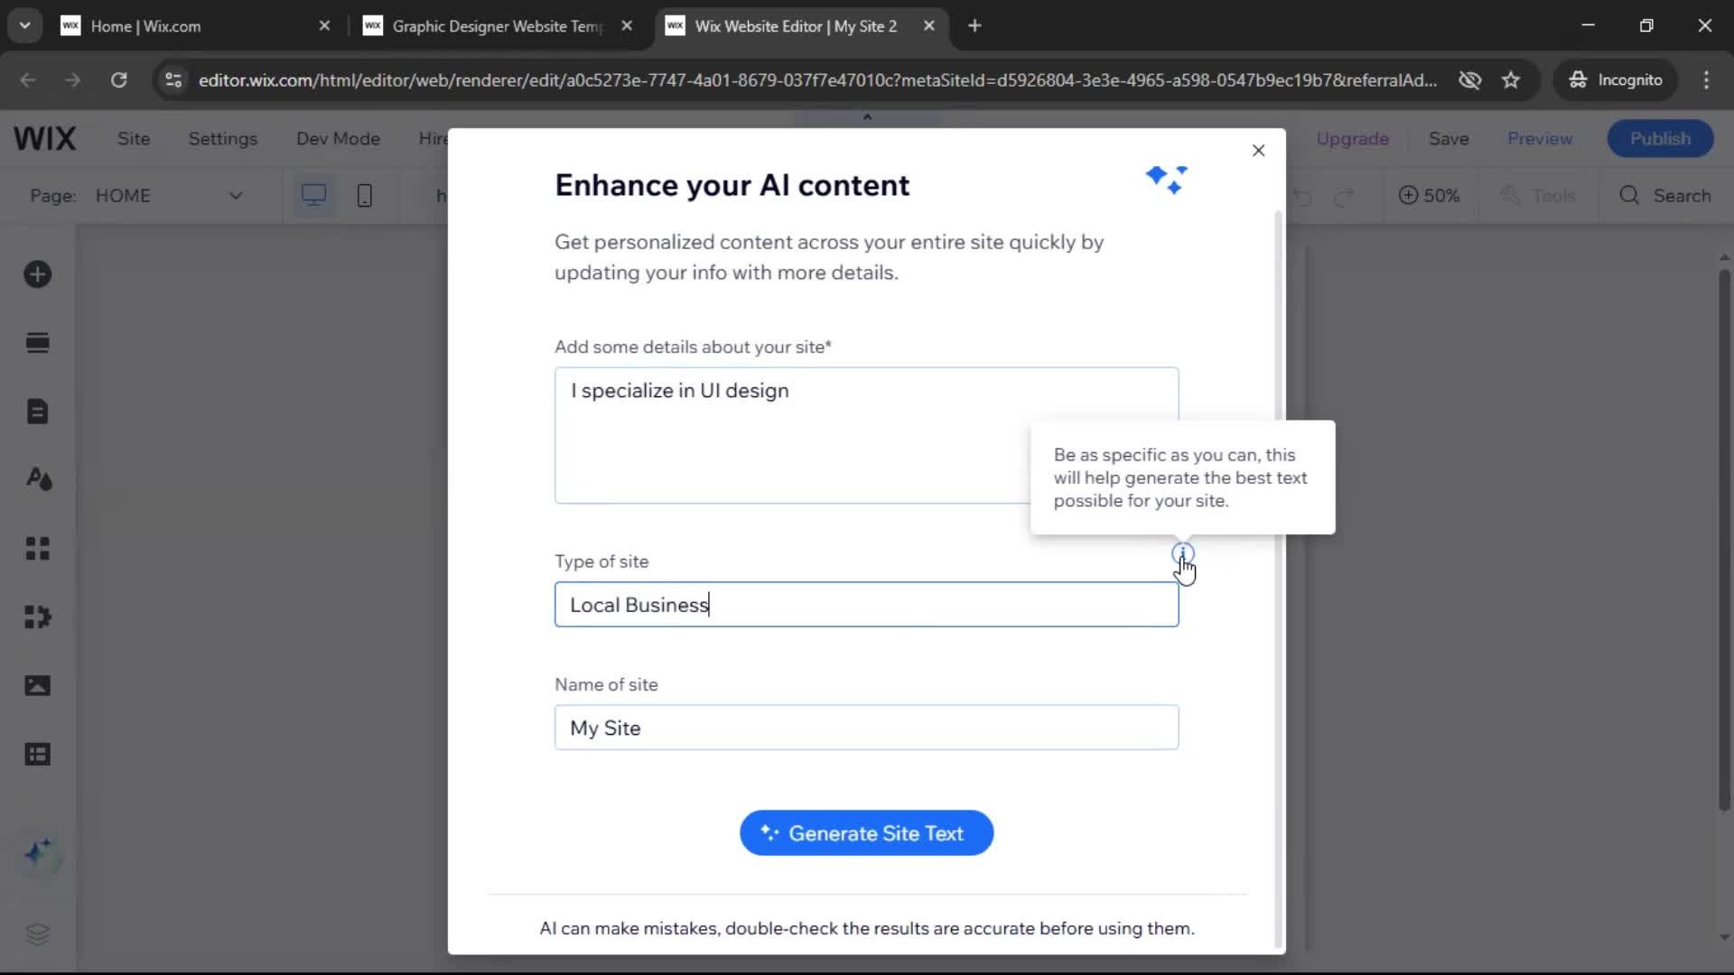The height and width of the screenshot is (975, 1734).
Task: Close the Enhance your AI content dialog
Action: 1258,151
